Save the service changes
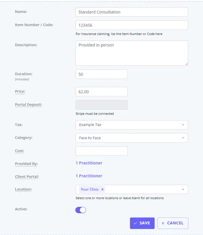The height and width of the screenshot is (235, 203). click(142, 223)
